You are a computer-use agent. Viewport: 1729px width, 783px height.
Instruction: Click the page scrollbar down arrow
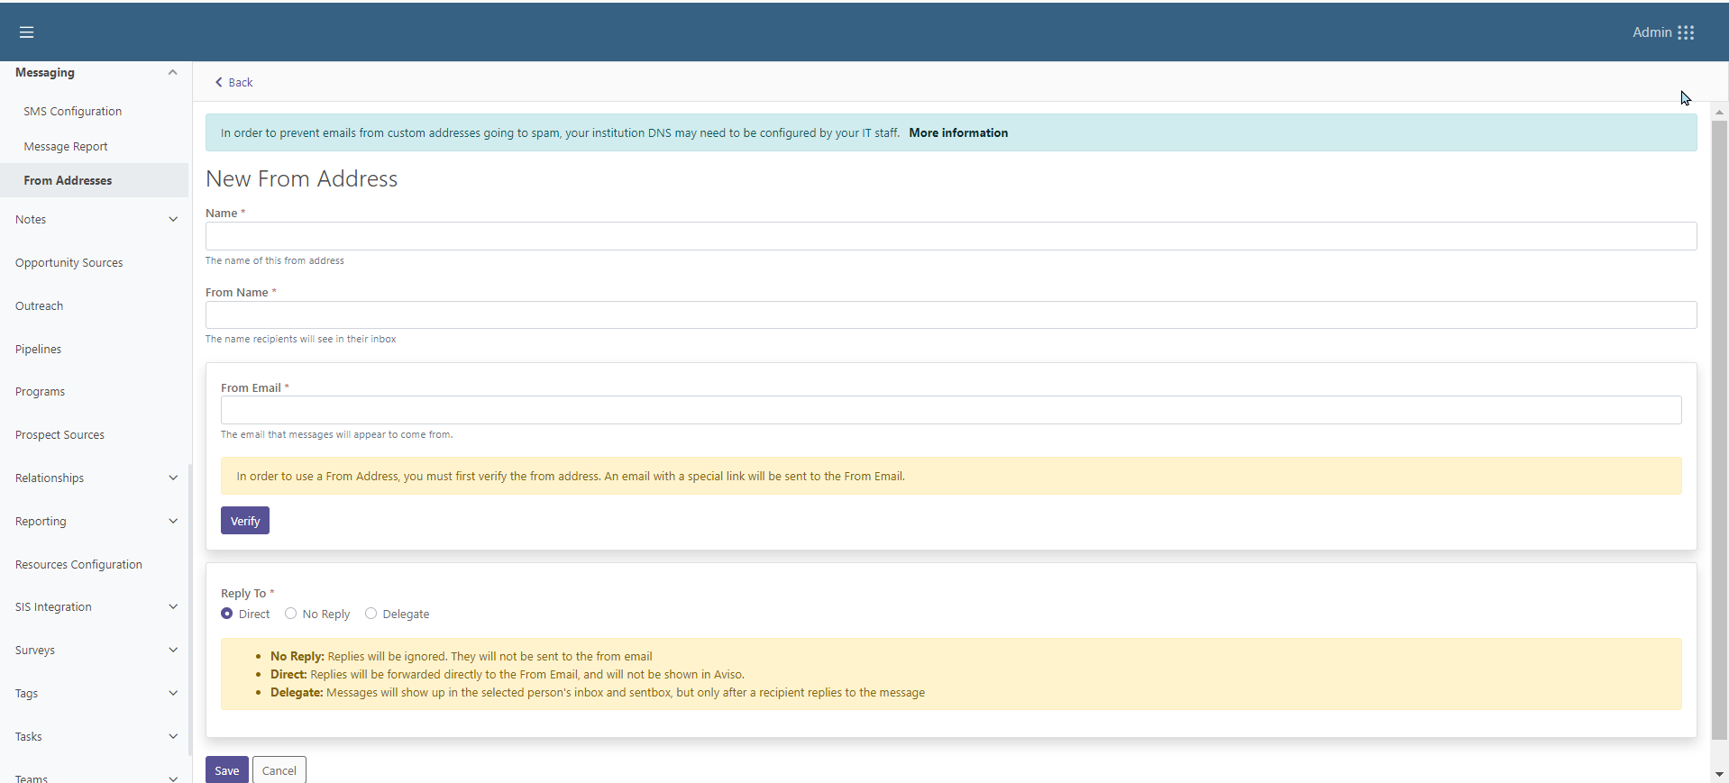[1719, 774]
